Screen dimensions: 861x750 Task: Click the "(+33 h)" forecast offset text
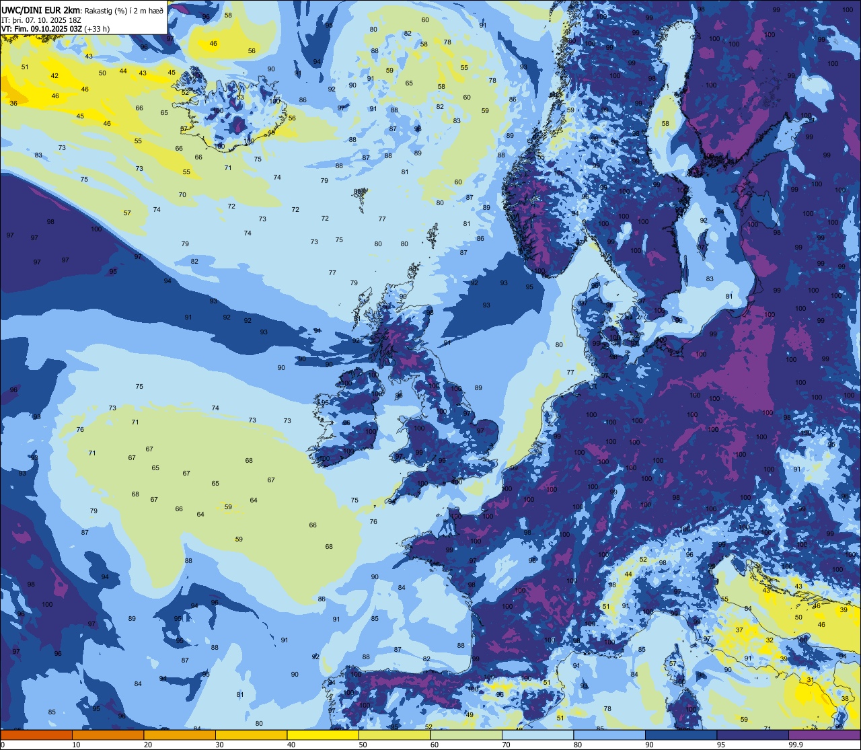point(98,29)
